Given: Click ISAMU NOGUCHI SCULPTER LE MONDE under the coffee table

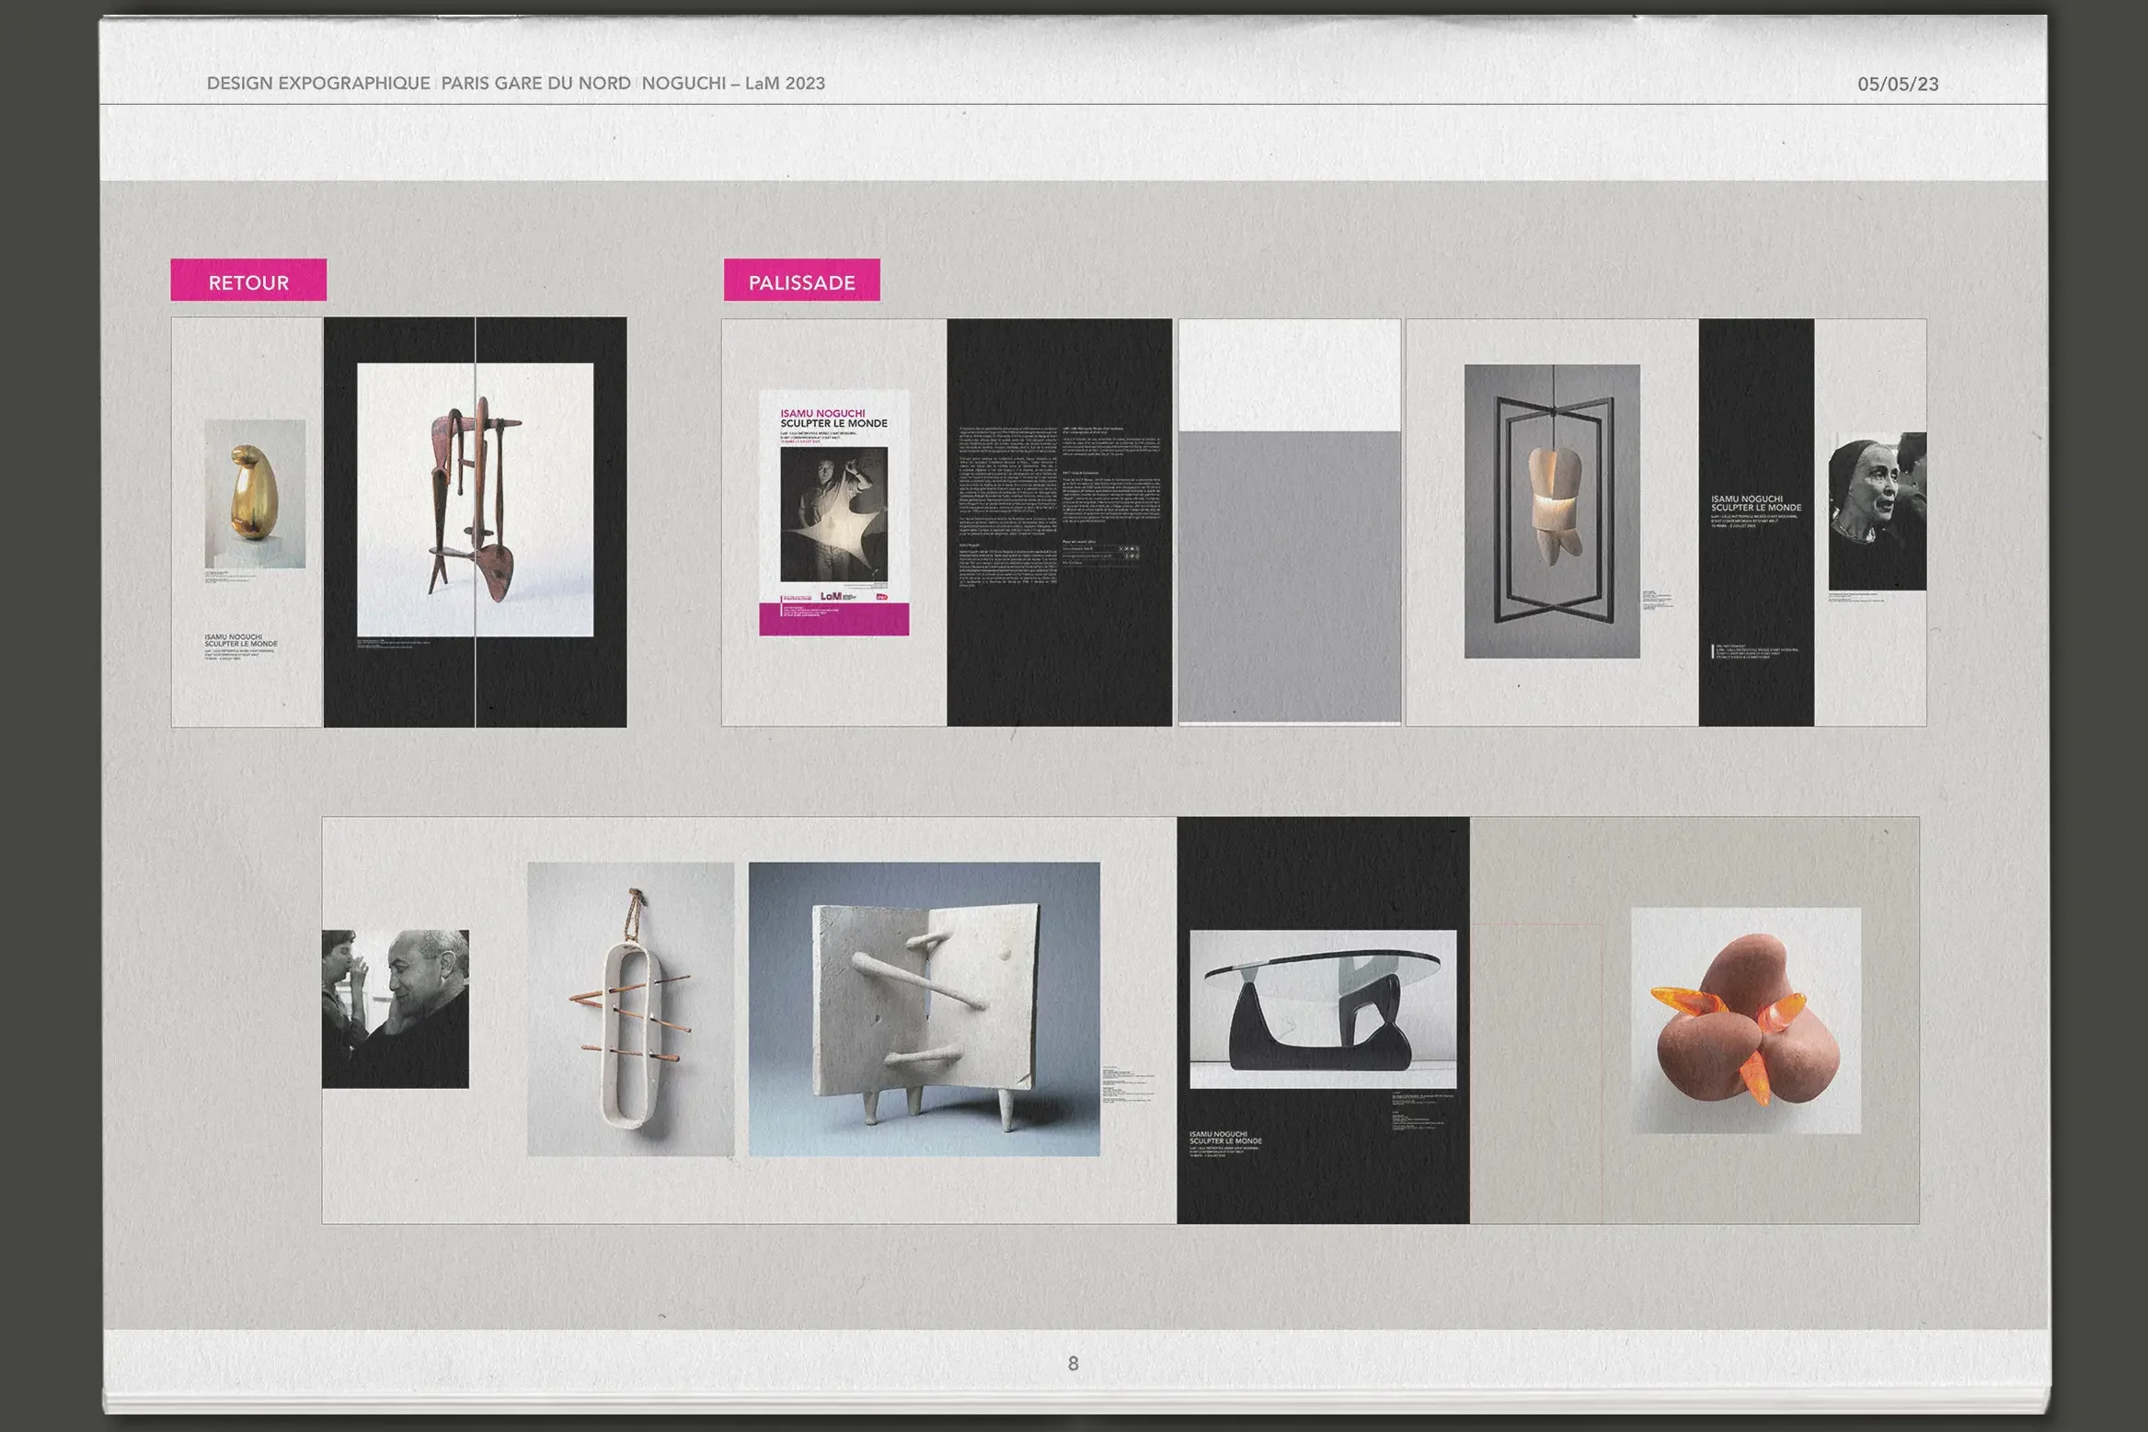Looking at the screenshot, I should tap(1225, 1138).
